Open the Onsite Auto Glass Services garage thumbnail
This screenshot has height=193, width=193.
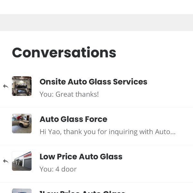(22, 86)
